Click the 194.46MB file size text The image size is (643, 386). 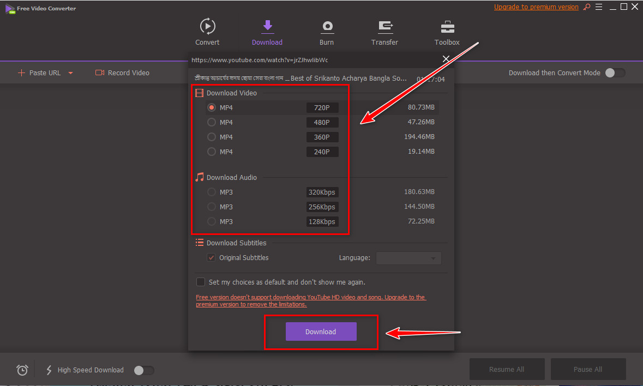[419, 137]
